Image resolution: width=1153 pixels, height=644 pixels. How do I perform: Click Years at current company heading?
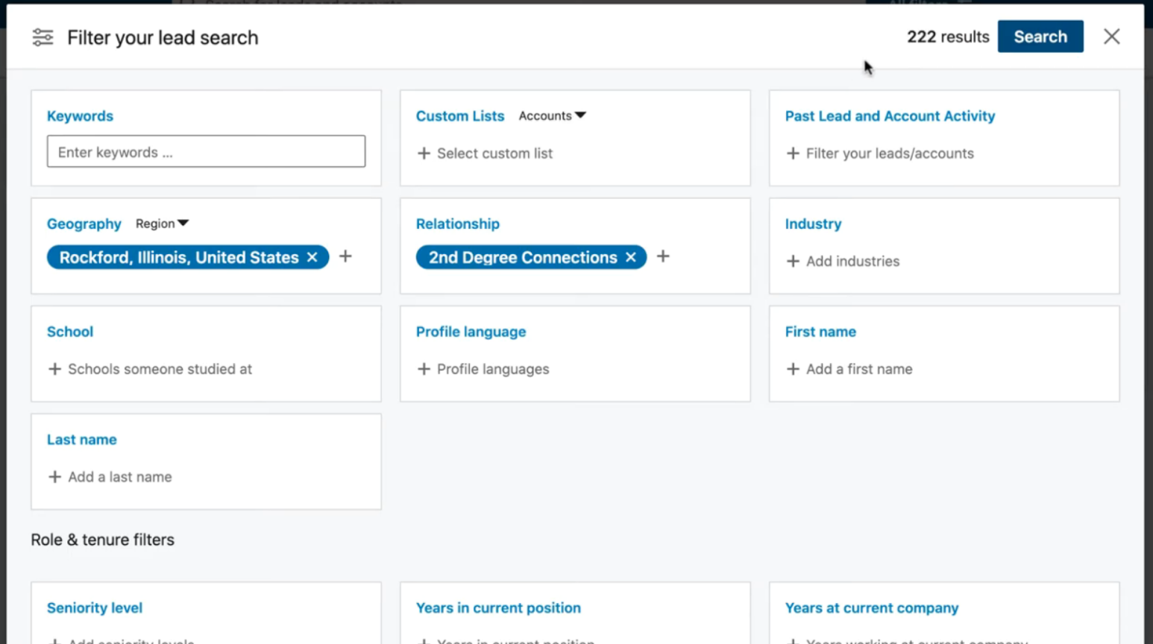[x=872, y=608]
